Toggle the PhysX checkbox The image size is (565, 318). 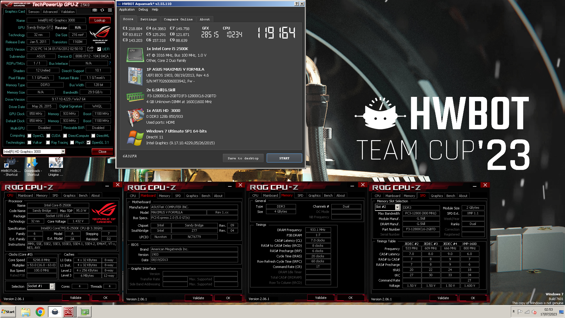[x=72, y=143]
